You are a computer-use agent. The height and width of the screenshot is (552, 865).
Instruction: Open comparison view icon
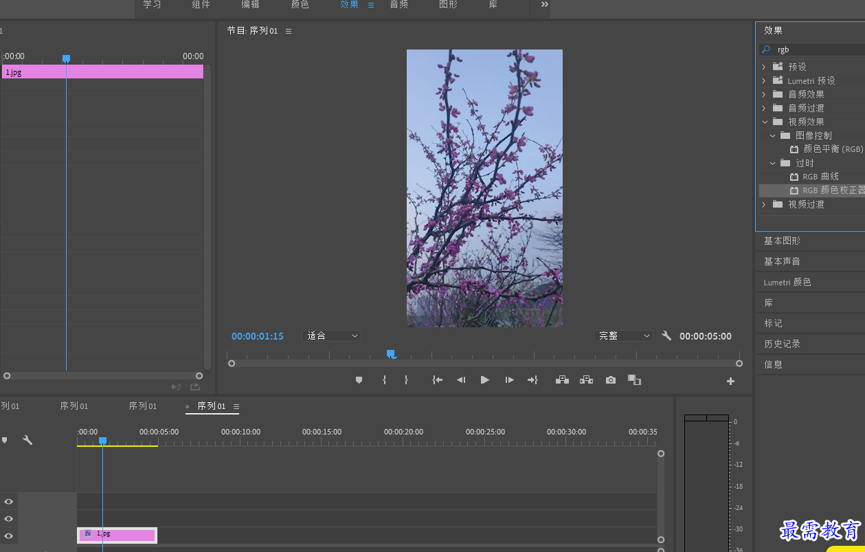(x=634, y=379)
